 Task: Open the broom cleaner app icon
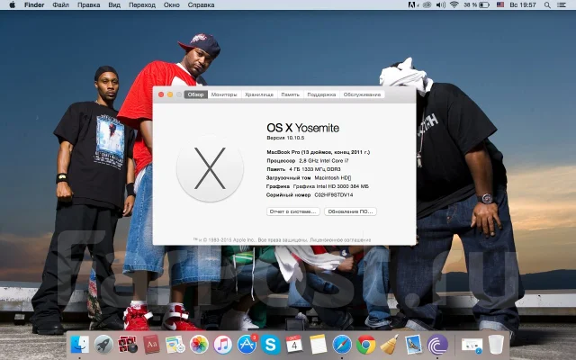point(390,345)
